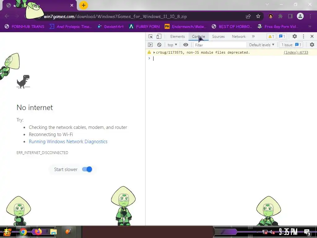Open the BEST OF HORRO... bookmark
Image resolution: width=317 pixels, height=238 pixels.
click(x=232, y=27)
